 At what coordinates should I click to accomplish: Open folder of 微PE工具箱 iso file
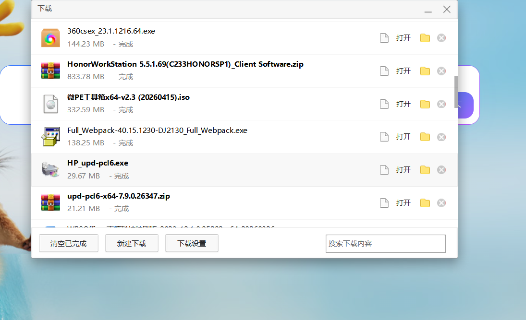pyautogui.click(x=425, y=104)
